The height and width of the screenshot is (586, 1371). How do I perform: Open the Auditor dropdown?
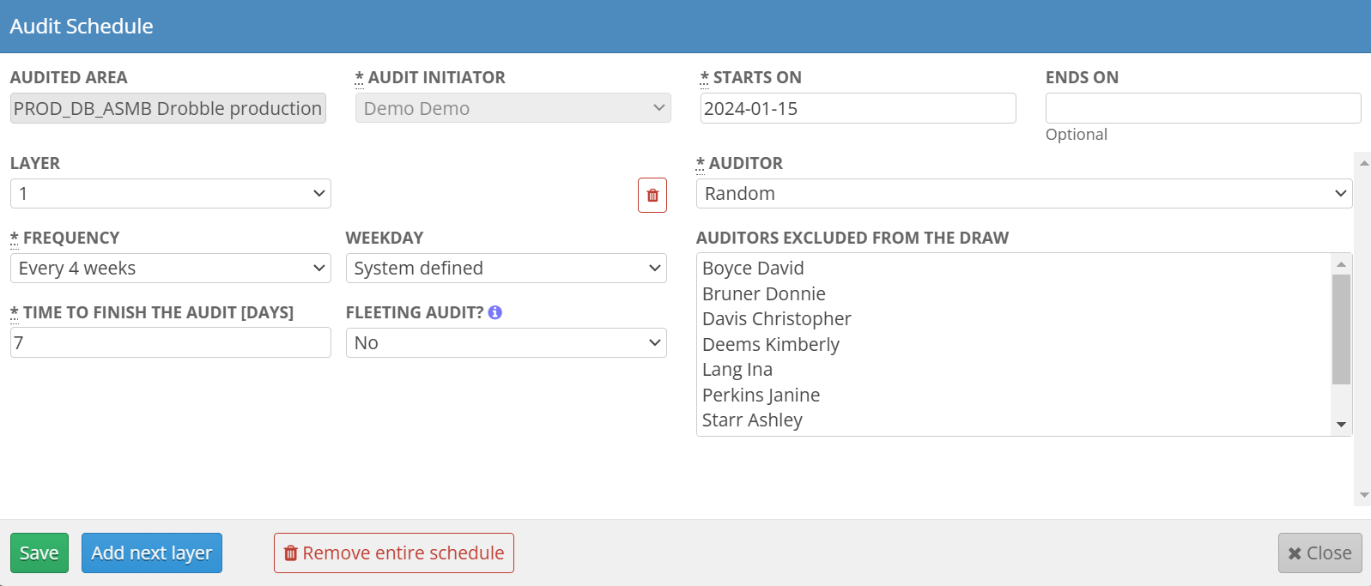pyautogui.click(x=1023, y=194)
